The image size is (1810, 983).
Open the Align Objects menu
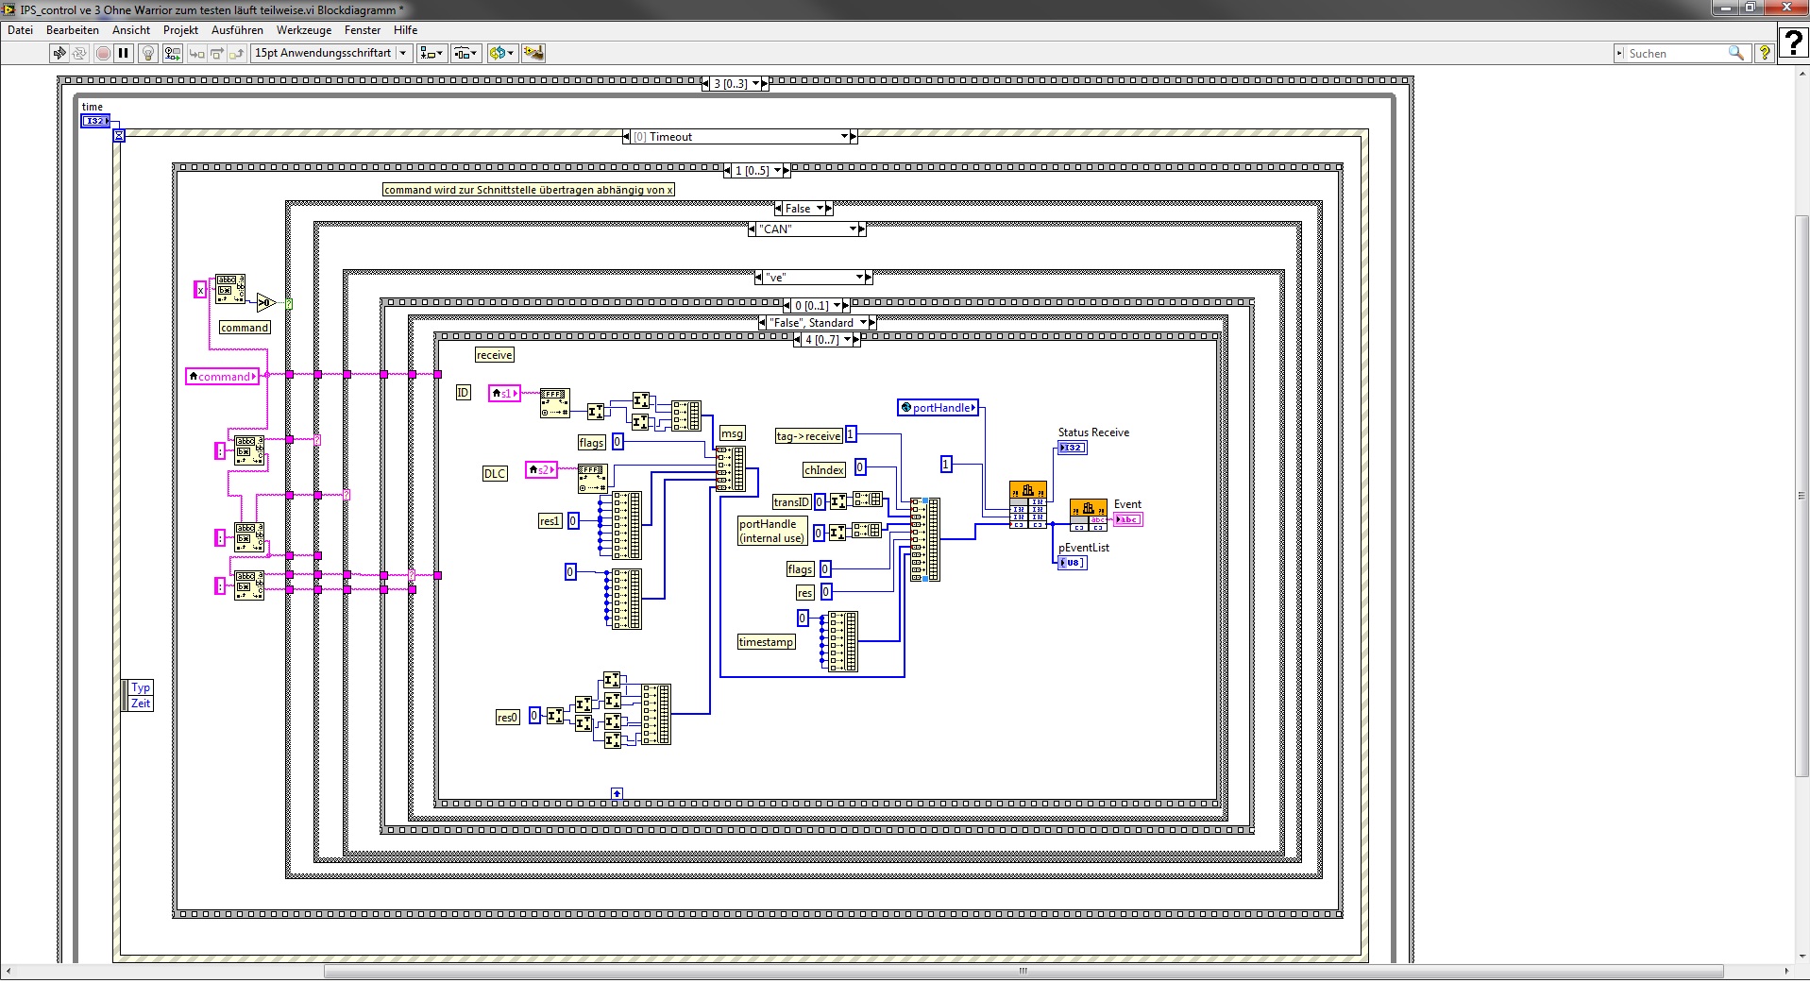click(x=431, y=53)
